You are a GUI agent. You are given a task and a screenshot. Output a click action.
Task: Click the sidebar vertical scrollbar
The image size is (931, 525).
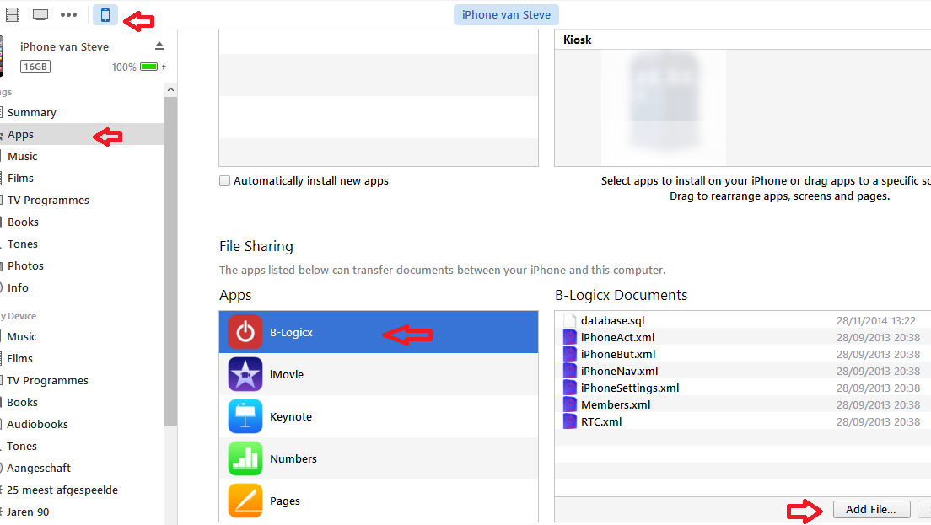click(x=170, y=261)
